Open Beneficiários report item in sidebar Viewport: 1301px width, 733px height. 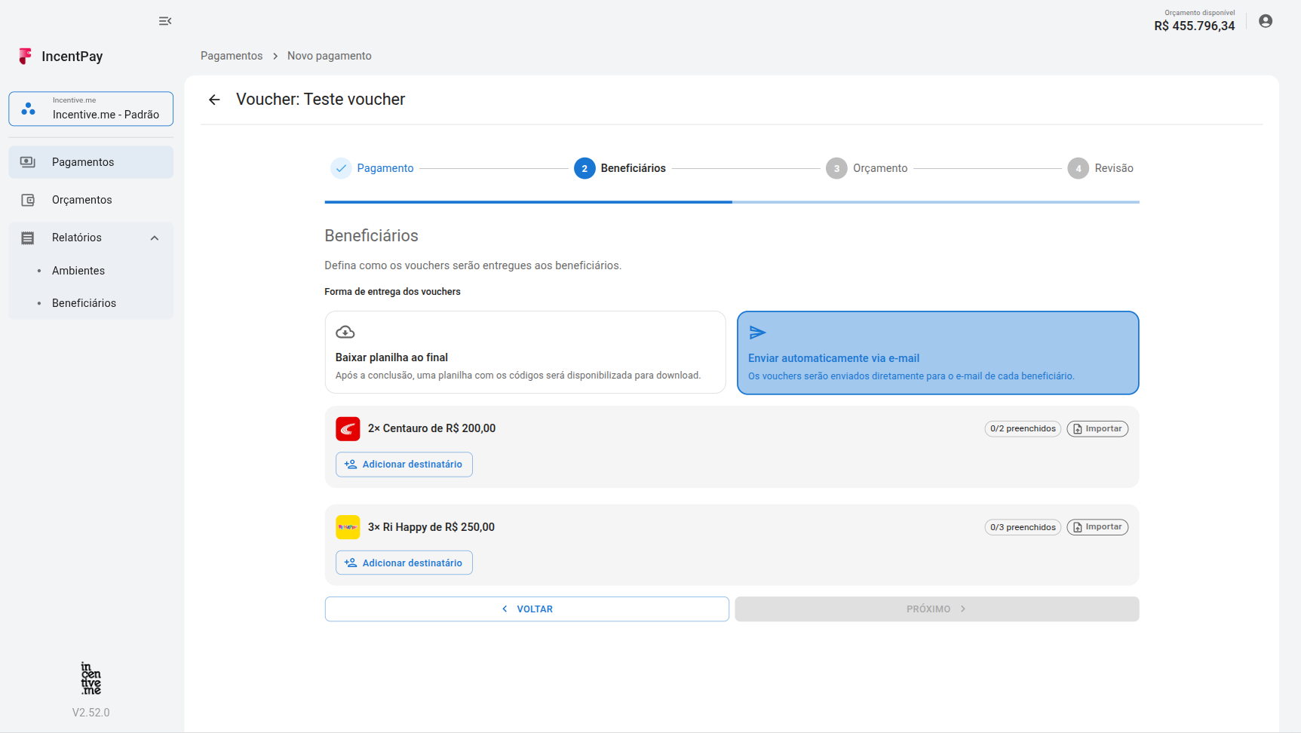tap(84, 303)
